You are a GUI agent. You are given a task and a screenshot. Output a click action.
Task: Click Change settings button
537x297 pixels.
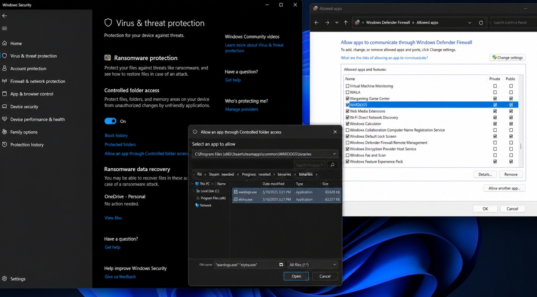pos(507,58)
